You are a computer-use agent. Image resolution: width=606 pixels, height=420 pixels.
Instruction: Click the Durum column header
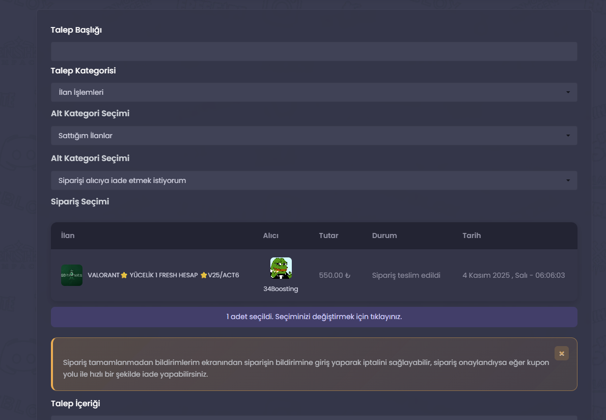pos(384,235)
